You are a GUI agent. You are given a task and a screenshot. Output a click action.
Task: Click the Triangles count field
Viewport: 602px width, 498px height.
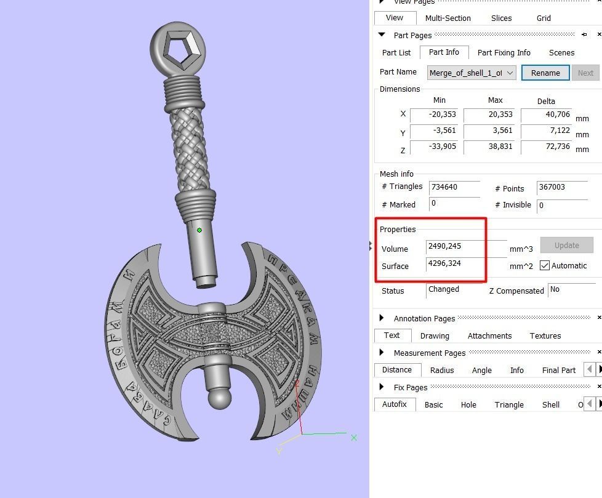[454, 187]
